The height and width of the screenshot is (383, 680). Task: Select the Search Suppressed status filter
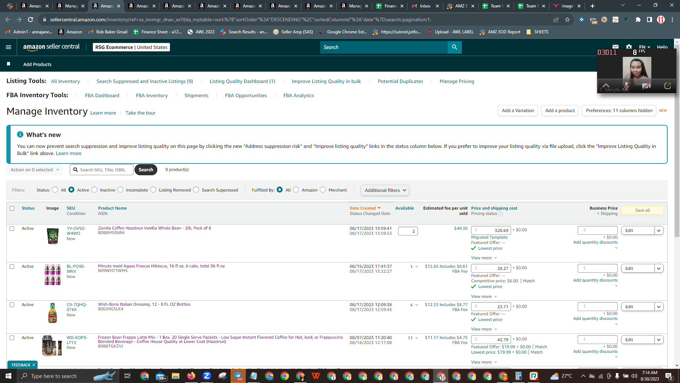(x=196, y=190)
